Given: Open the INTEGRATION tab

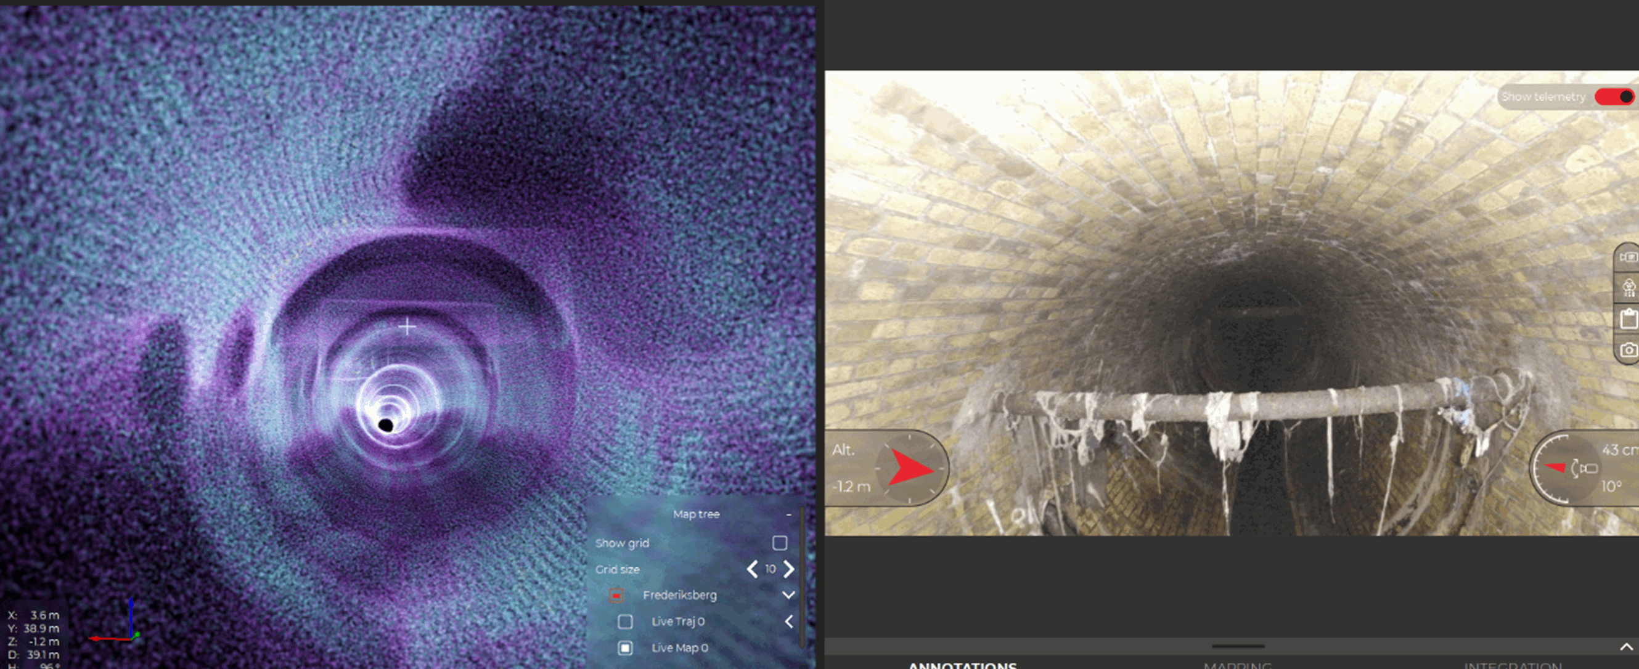Looking at the screenshot, I should (x=1514, y=665).
